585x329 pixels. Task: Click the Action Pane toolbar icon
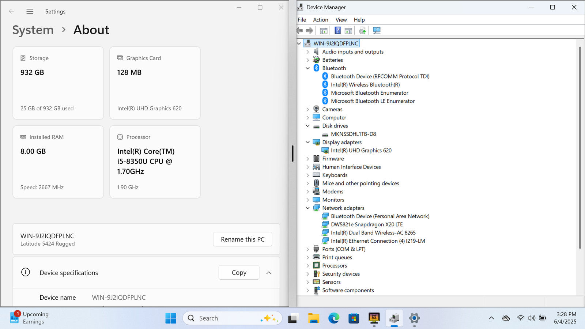click(x=348, y=31)
